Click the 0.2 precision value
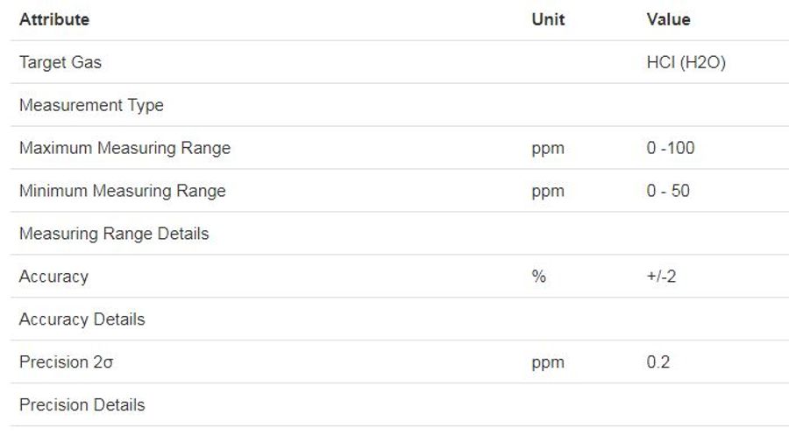This screenshot has height=442, width=789. point(657,362)
